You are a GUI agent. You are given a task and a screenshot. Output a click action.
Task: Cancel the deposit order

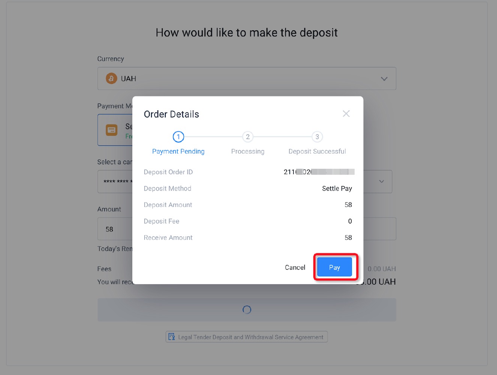coord(295,267)
